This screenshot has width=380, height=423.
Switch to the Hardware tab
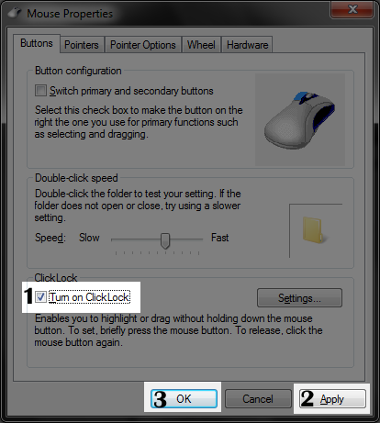[x=247, y=45]
